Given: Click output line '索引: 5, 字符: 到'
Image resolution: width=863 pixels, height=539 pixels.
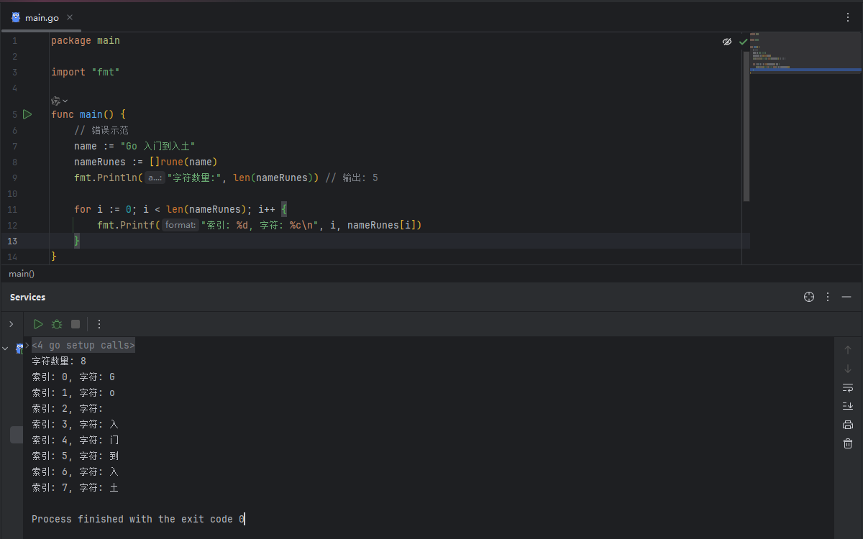Looking at the screenshot, I should pos(75,456).
